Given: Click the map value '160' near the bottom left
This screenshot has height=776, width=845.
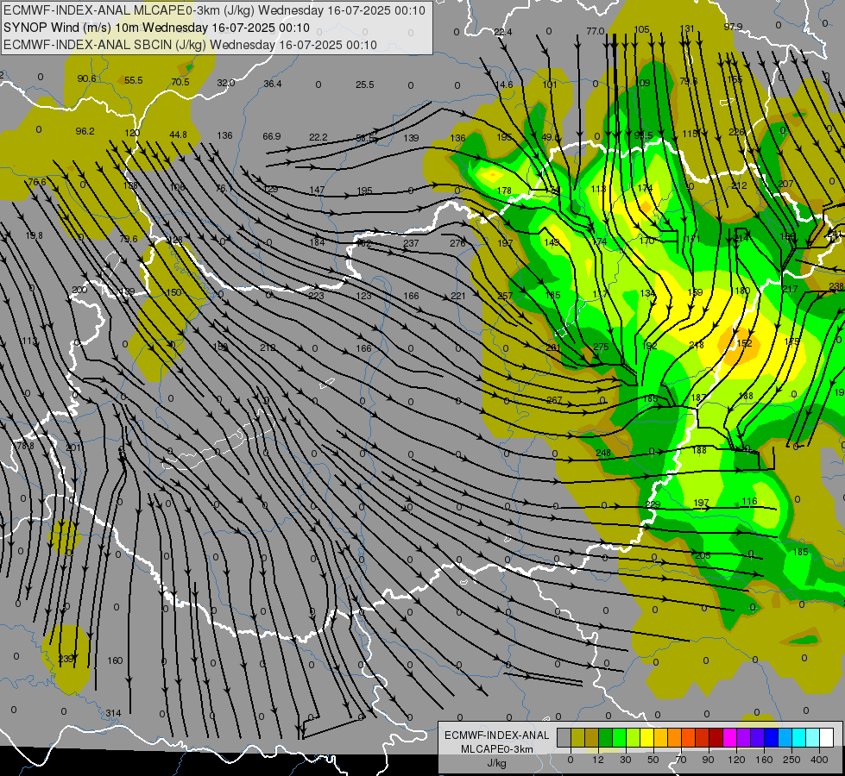Looking at the screenshot, I should pyautogui.click(x=115, y=660).
